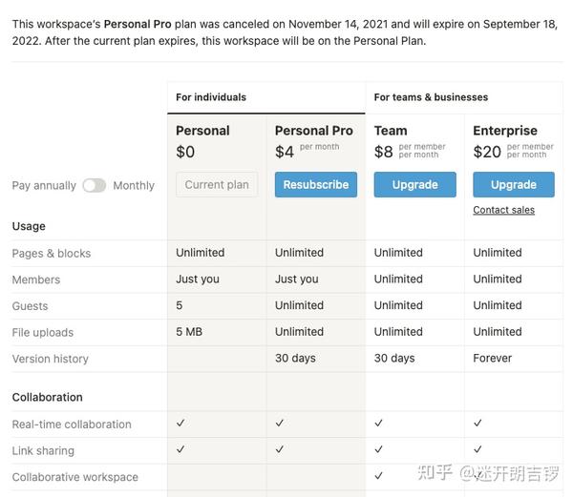The image size is (573, 497).
Task: Select the Pay annually label
Action: tap(44, 186)
